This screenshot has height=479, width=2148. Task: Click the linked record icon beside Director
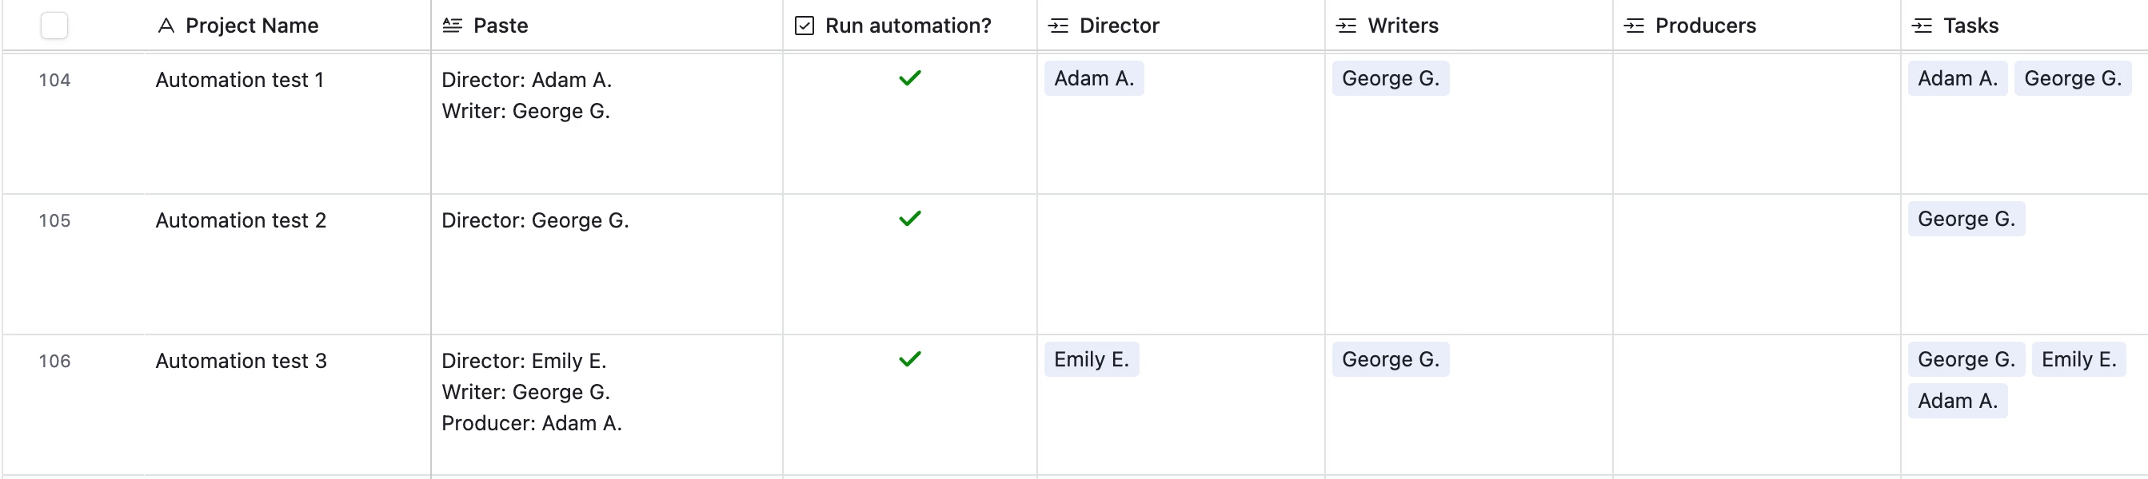point(1058,26)
